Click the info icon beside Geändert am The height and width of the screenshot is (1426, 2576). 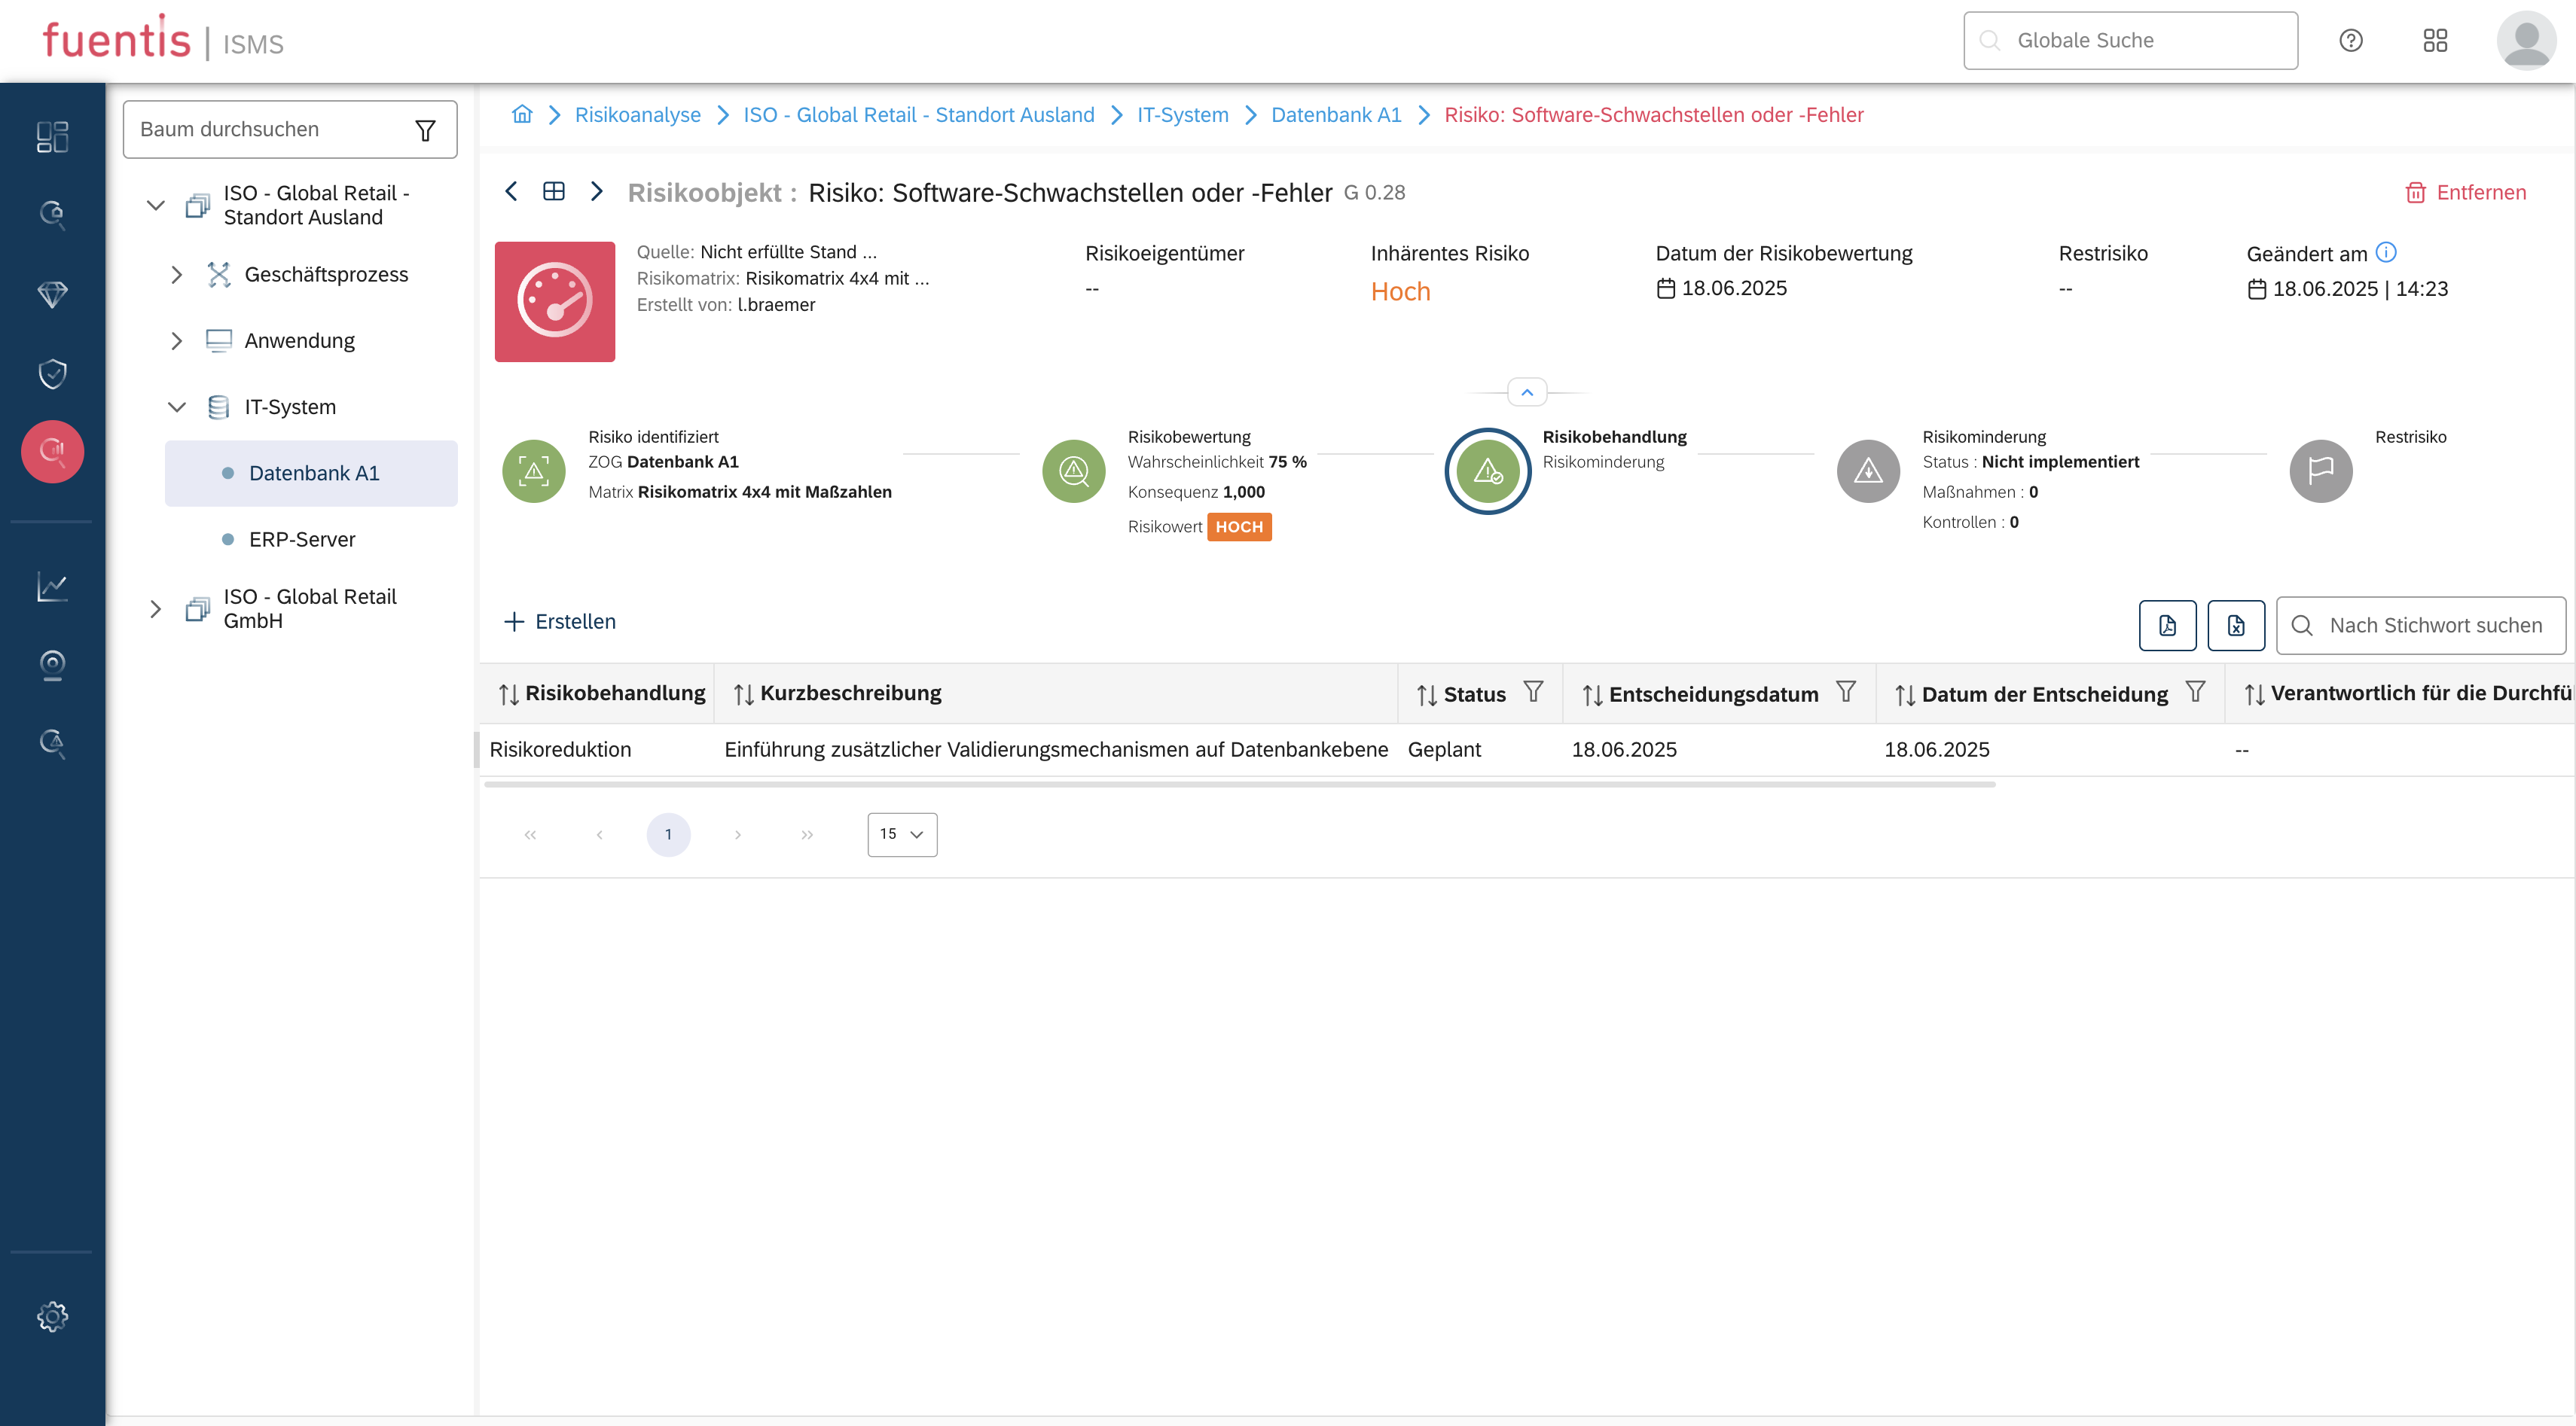point(2386,253)
